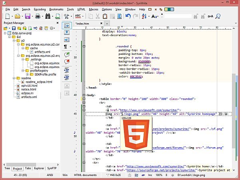Close the Project Manager panel

click(58, 23)
